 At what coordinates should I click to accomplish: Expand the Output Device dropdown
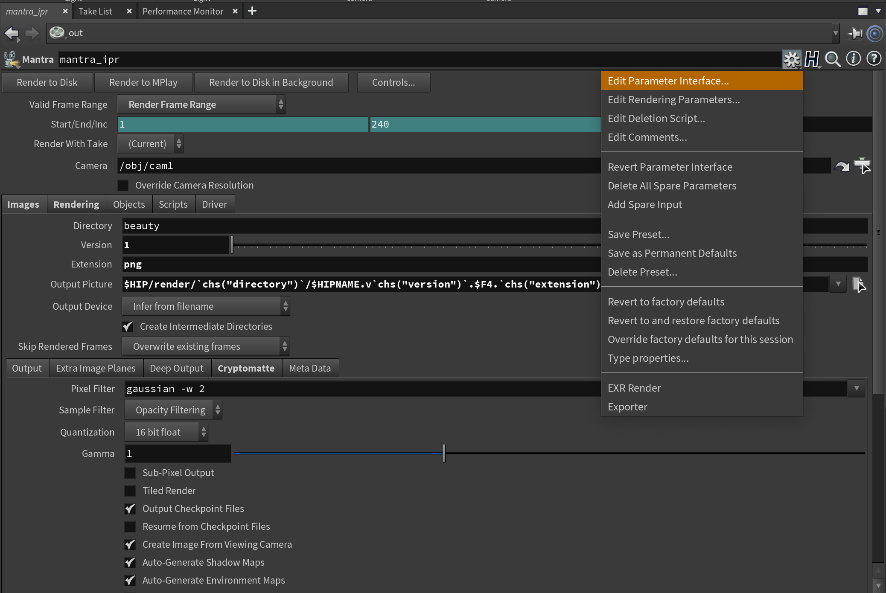(206, 307)
